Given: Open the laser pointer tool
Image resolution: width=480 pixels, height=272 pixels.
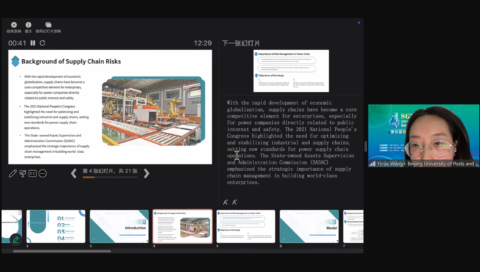Looking at the screenshot, I should click(x=23, y=173).
